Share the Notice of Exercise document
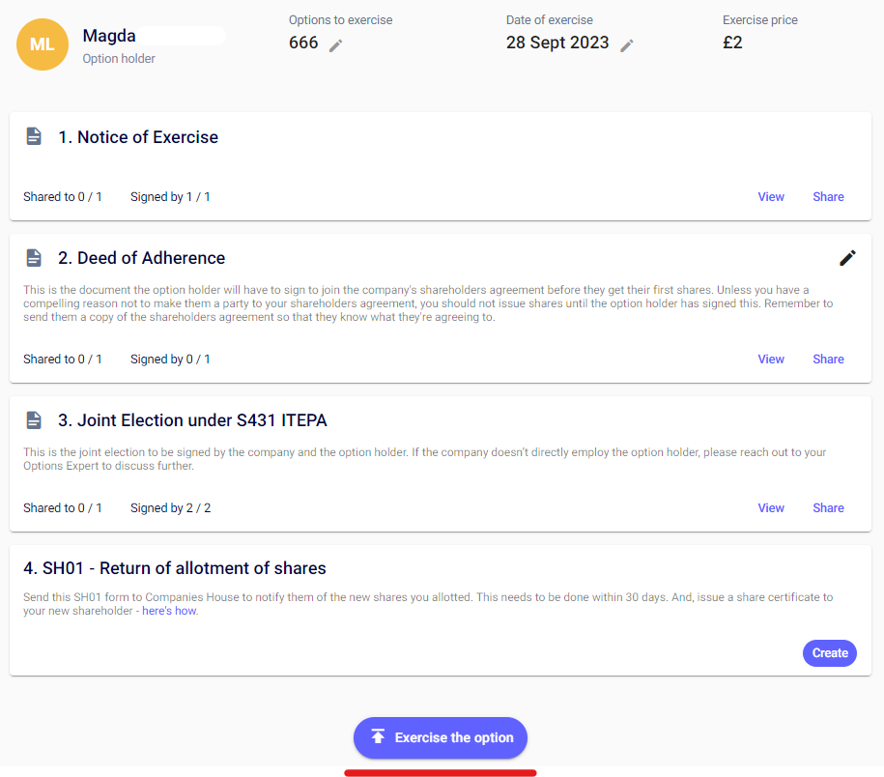 pos(828,197)
